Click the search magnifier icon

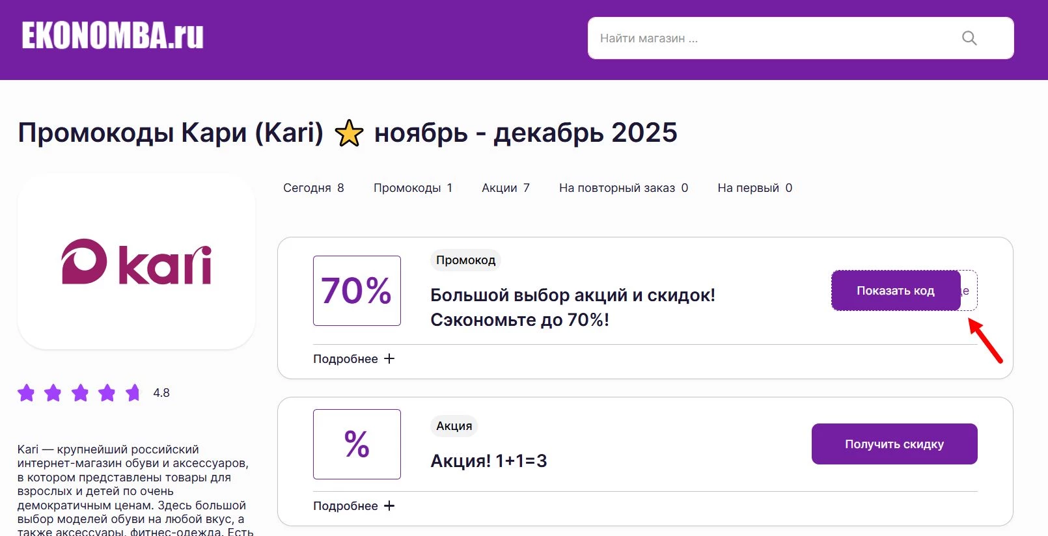(x=969, y=38)
